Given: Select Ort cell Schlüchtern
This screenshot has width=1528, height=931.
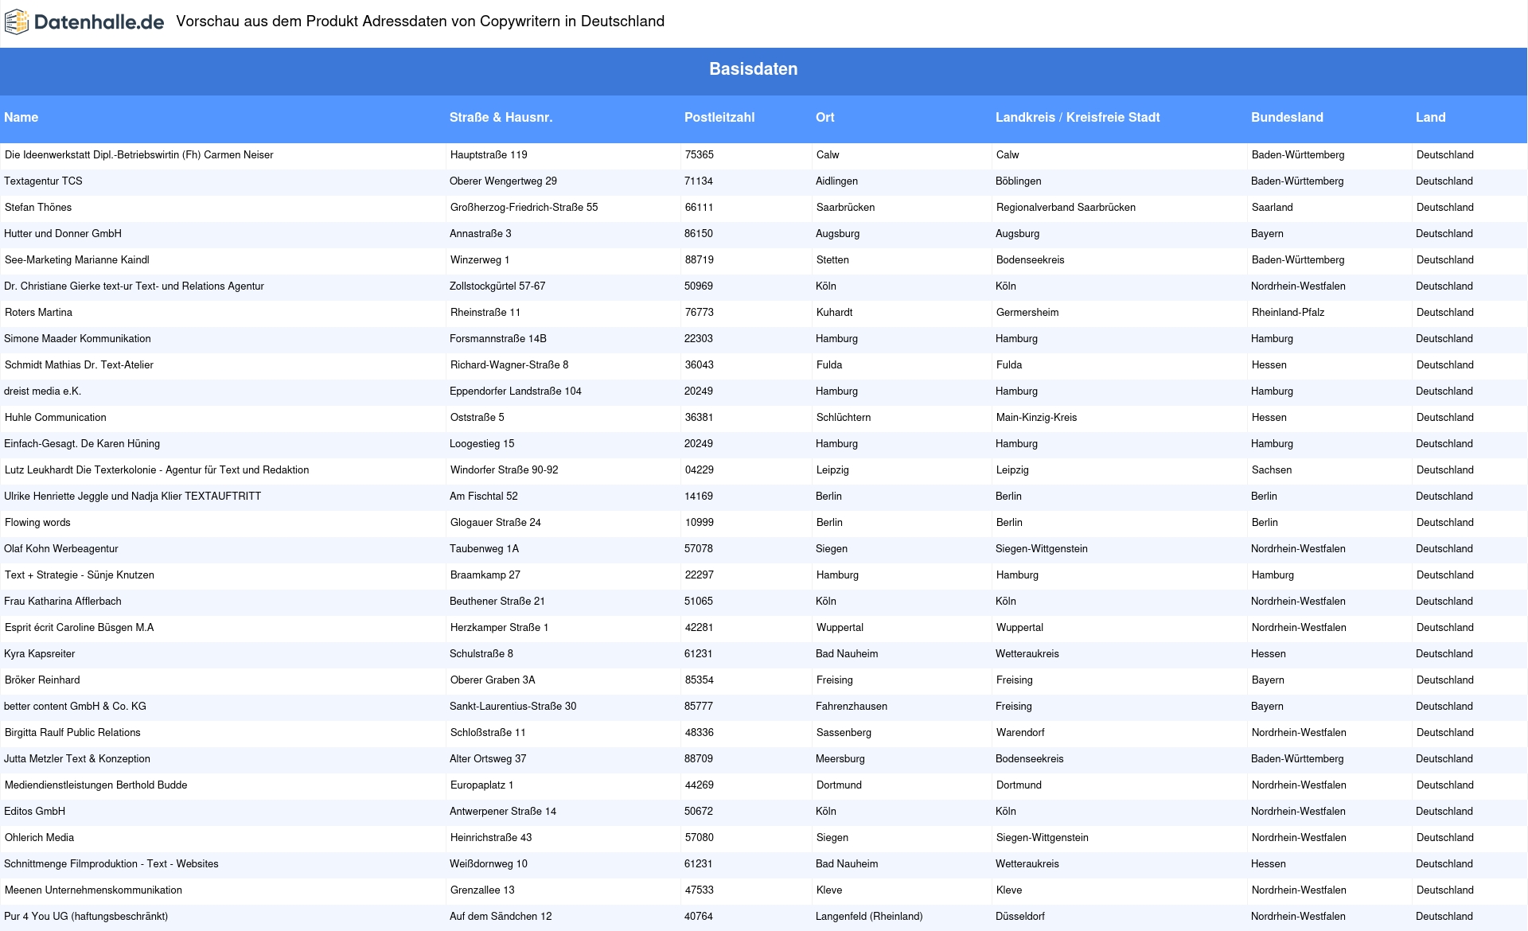Looking at the screenshot, I should 844,418.
